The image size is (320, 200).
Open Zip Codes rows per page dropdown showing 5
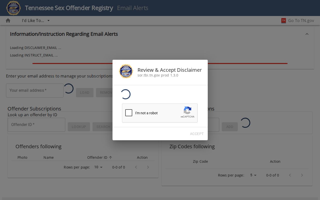point(253,175)
